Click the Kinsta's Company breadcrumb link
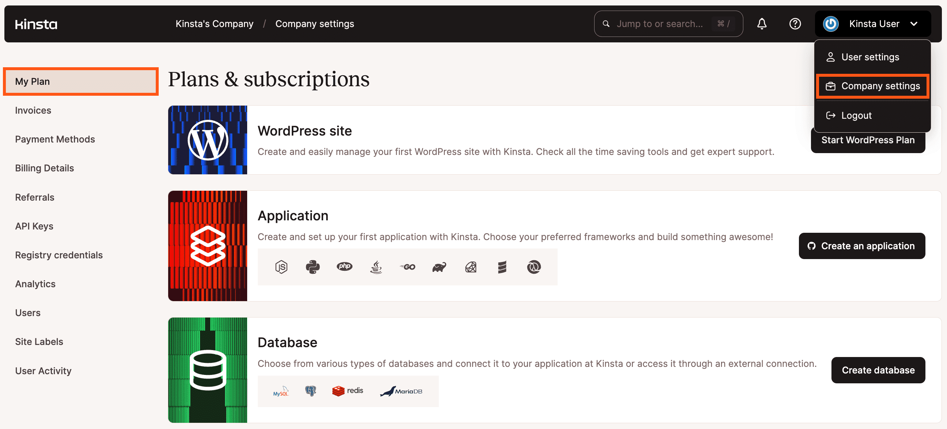 click(x=214, y=24)
